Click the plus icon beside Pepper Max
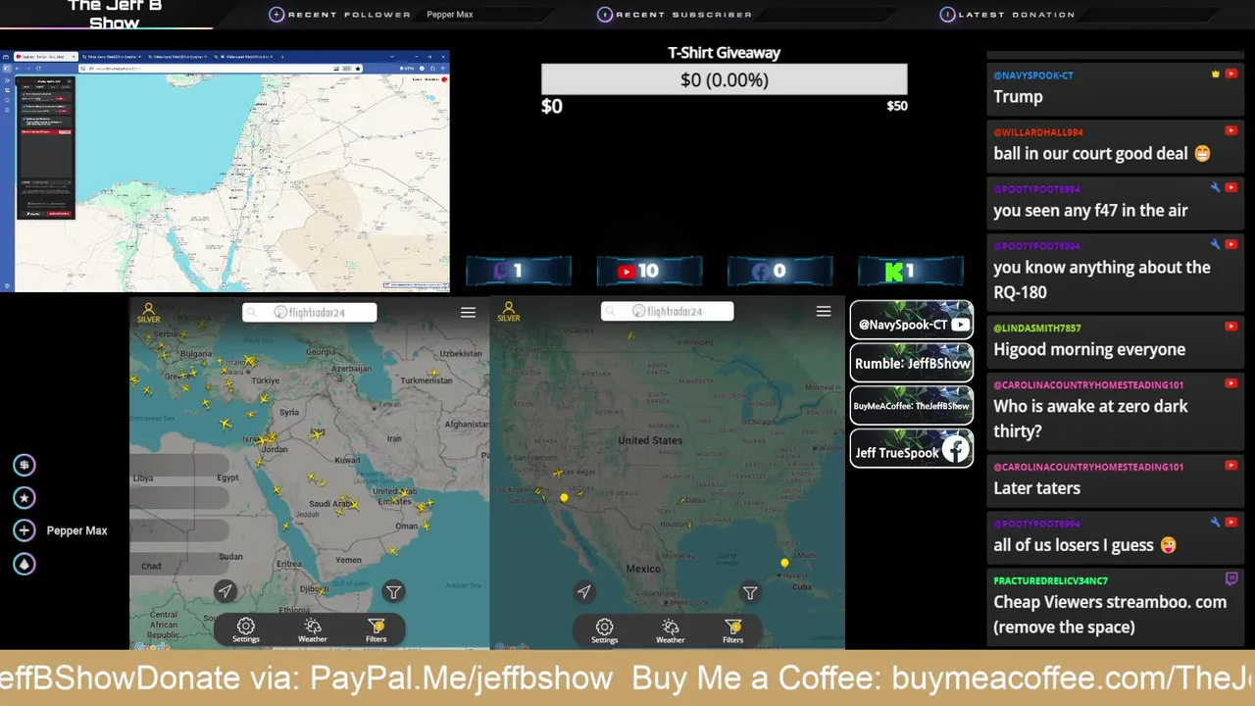The image size is (1255, 706). coord(25,530)
